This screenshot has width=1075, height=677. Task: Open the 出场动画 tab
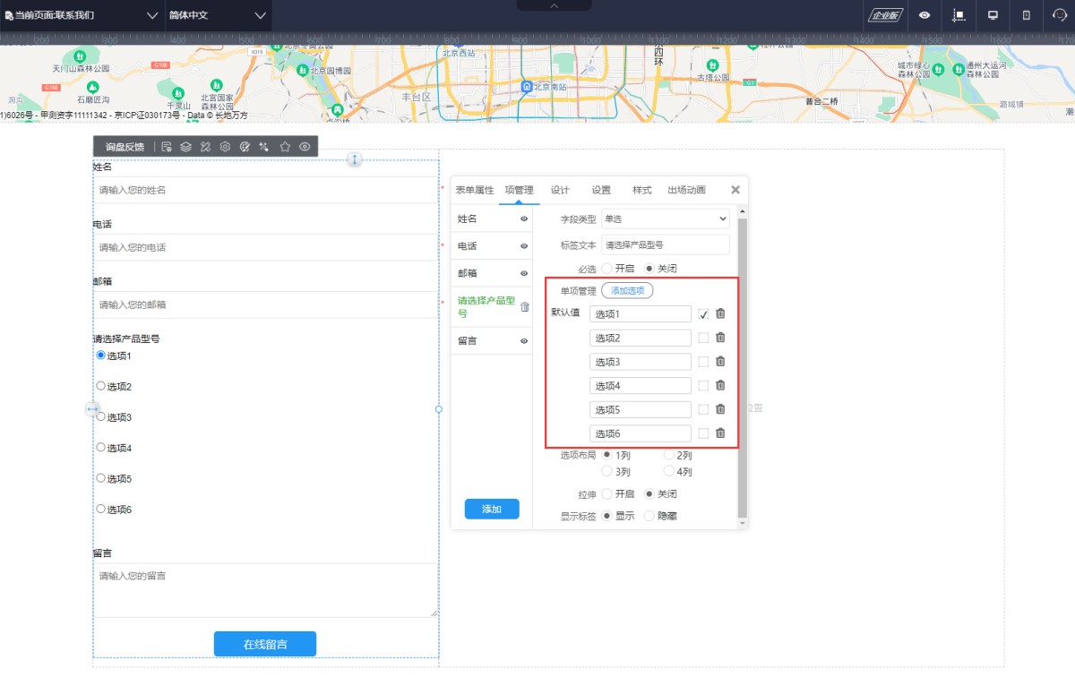(x=686, y=190)
